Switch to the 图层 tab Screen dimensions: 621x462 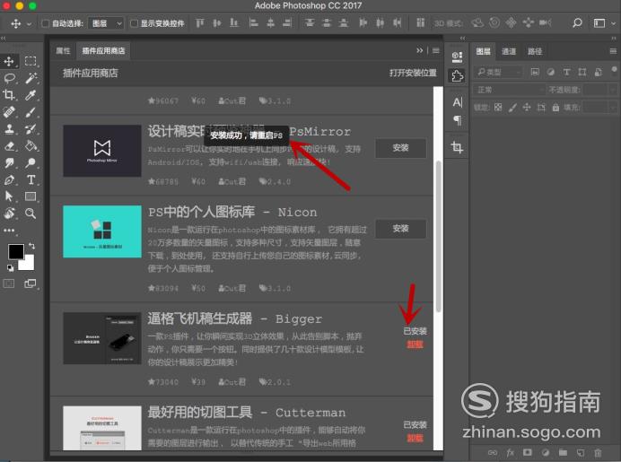(x=483, y=51)
